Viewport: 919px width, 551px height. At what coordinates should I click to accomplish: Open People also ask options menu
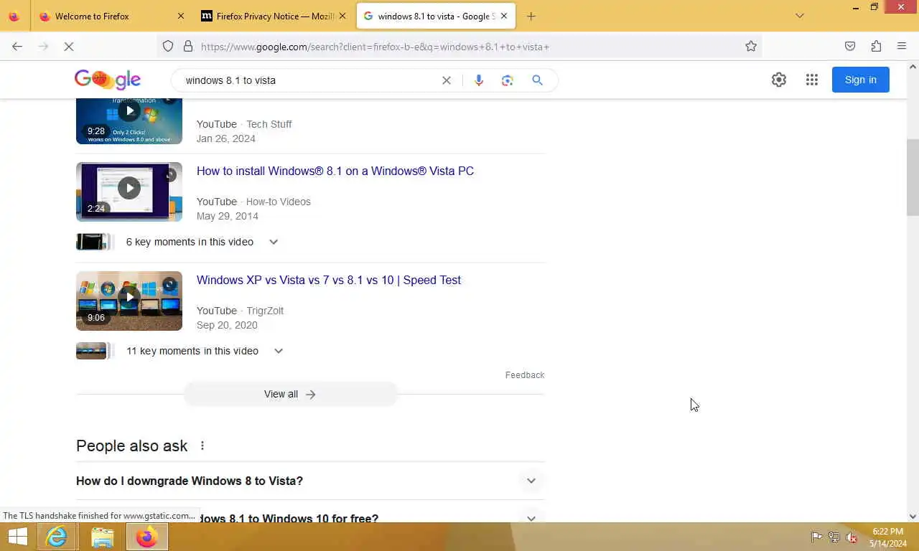[202, 446]
